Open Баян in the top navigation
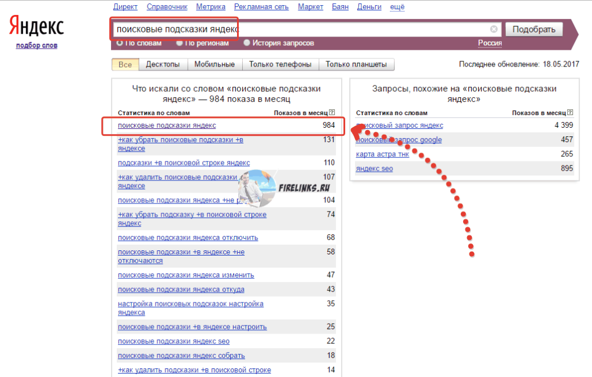Viewport: 592px width, 377px height. [x=340, y=7]
